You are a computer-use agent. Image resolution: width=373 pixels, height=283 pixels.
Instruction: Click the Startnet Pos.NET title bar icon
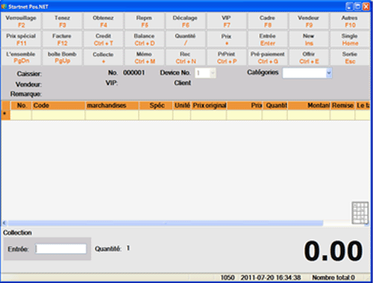coord(4,7)
